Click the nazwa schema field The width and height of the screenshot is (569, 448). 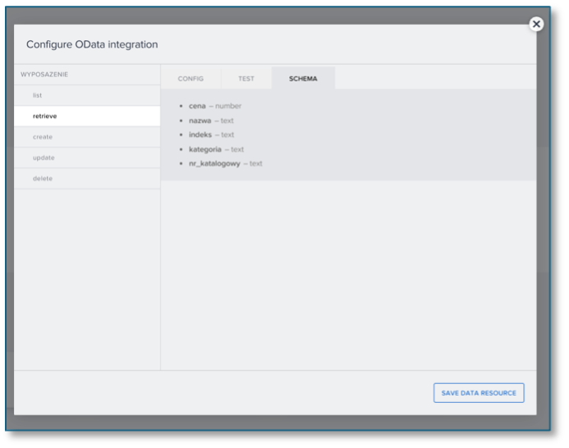point(200,121)
